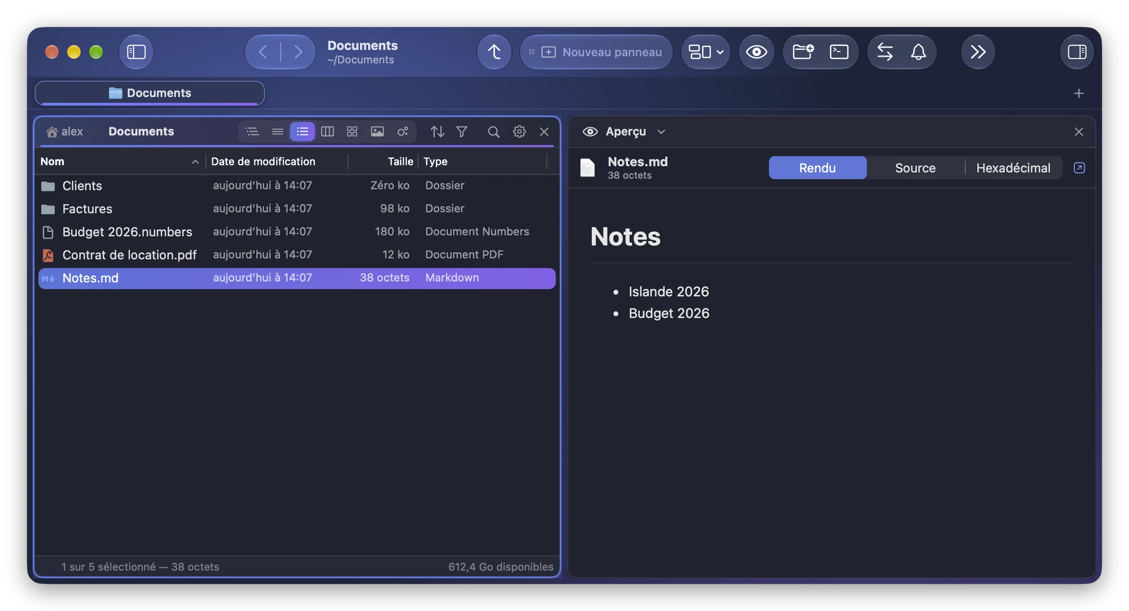
Task: Select the Clients folder
Action: tap(297, 186)
